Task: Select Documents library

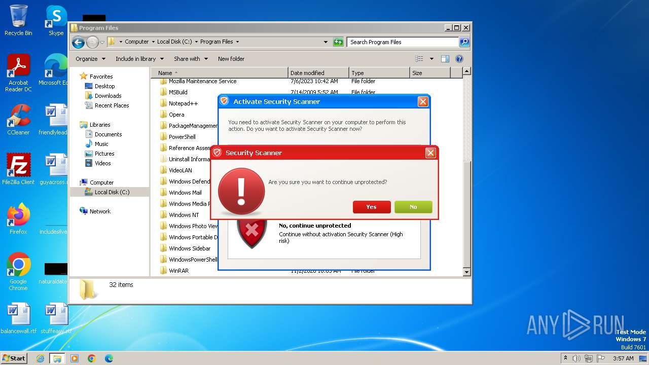Action: (108, 134)
